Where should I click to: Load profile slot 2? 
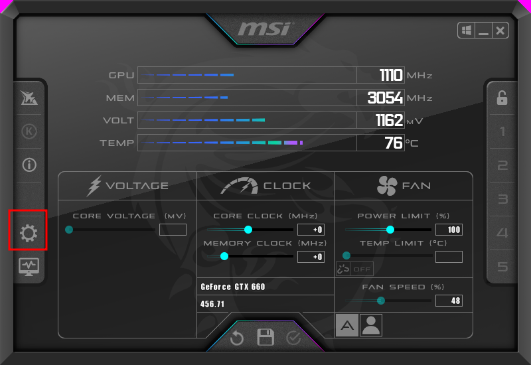pos(502,165)
